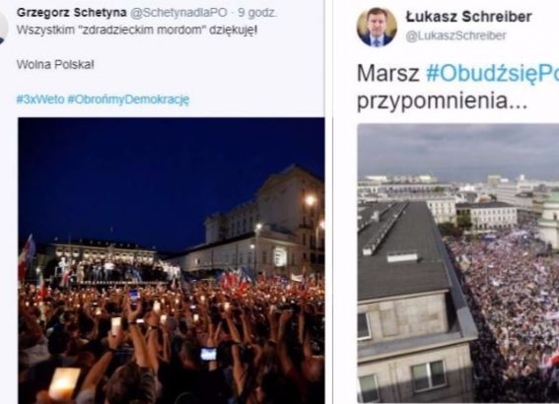Viewport: 559px width, 404px height.
Task: Open the @LukaszSchreiber handle
Action: point(455,35)
